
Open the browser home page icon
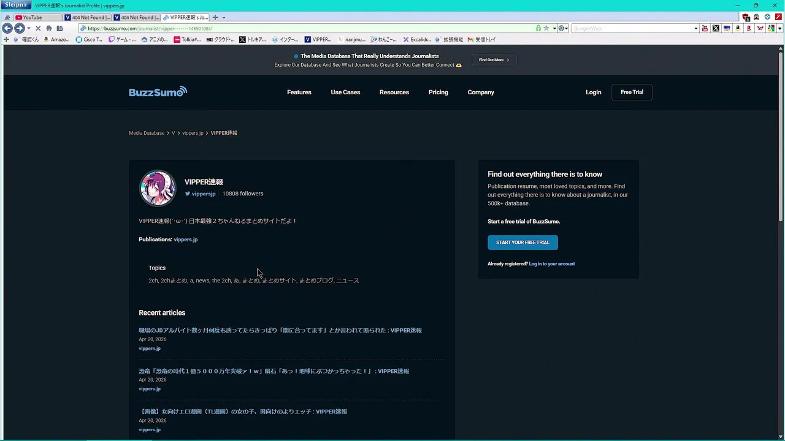[49, 28]
